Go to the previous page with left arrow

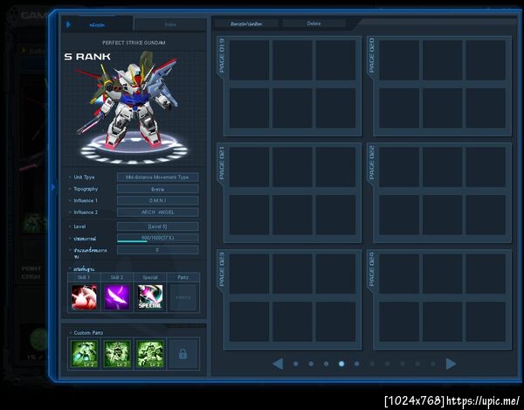pyautogui.click(x=278, y=364)
